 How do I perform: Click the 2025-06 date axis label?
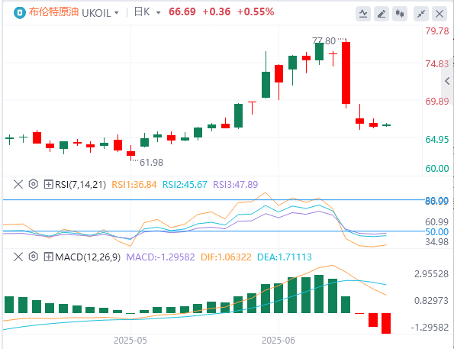(279, 341)
